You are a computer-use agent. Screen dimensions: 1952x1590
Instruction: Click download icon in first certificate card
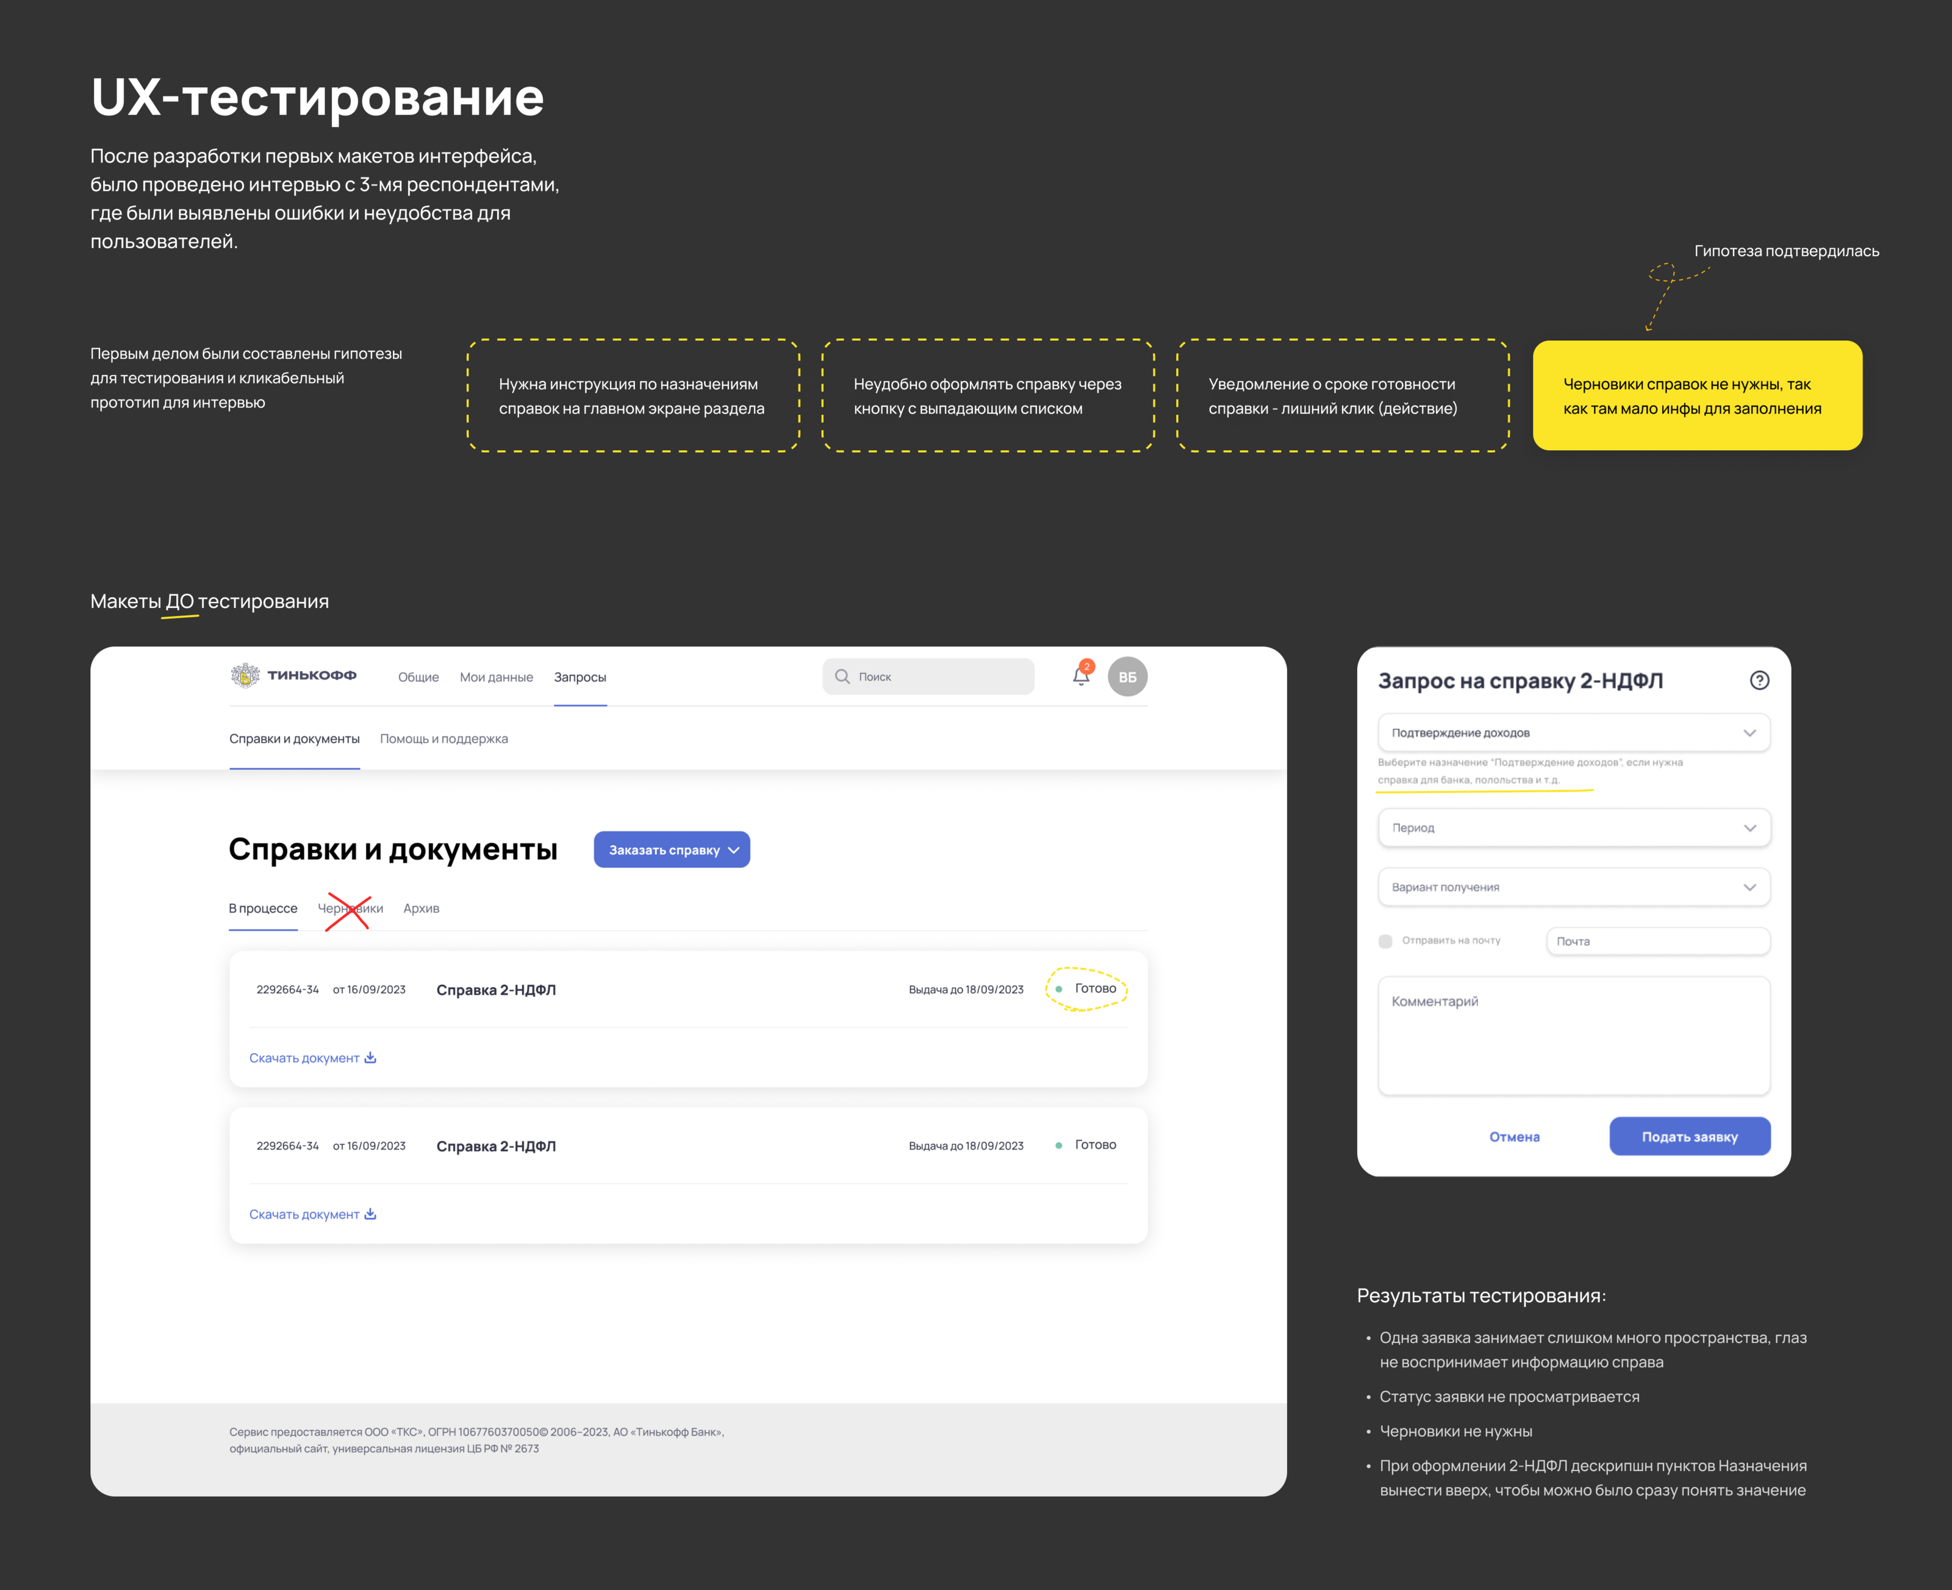coord(370,1058)
